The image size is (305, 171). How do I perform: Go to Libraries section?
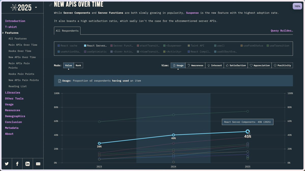click(12, 92)
